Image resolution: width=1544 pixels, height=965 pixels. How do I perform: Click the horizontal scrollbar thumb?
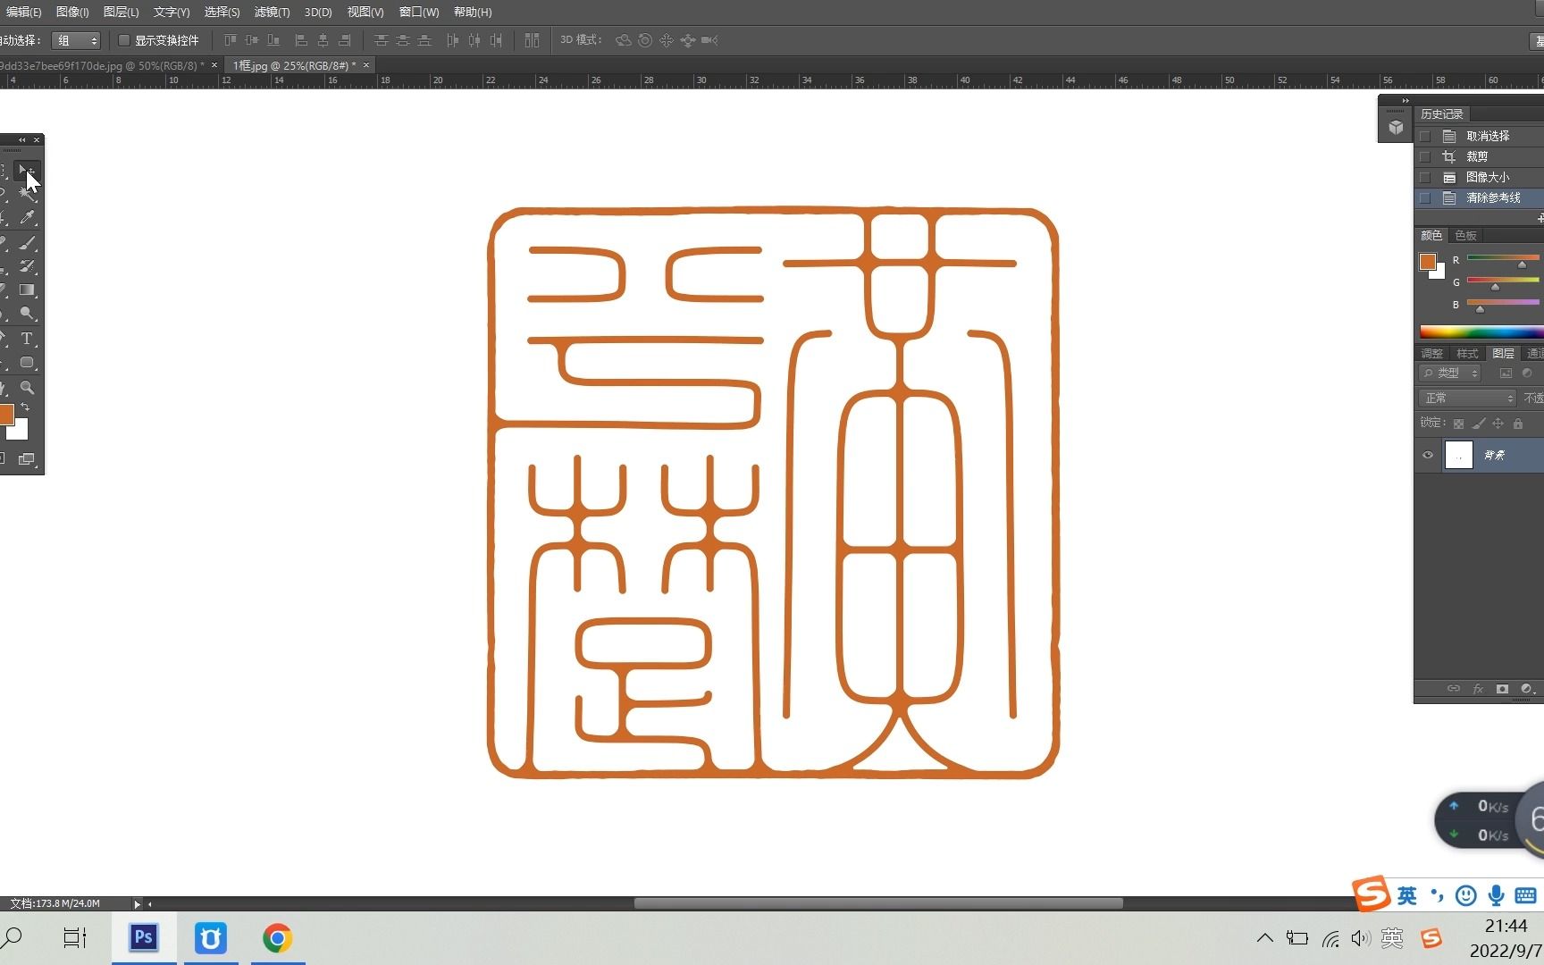pos(878,903)
